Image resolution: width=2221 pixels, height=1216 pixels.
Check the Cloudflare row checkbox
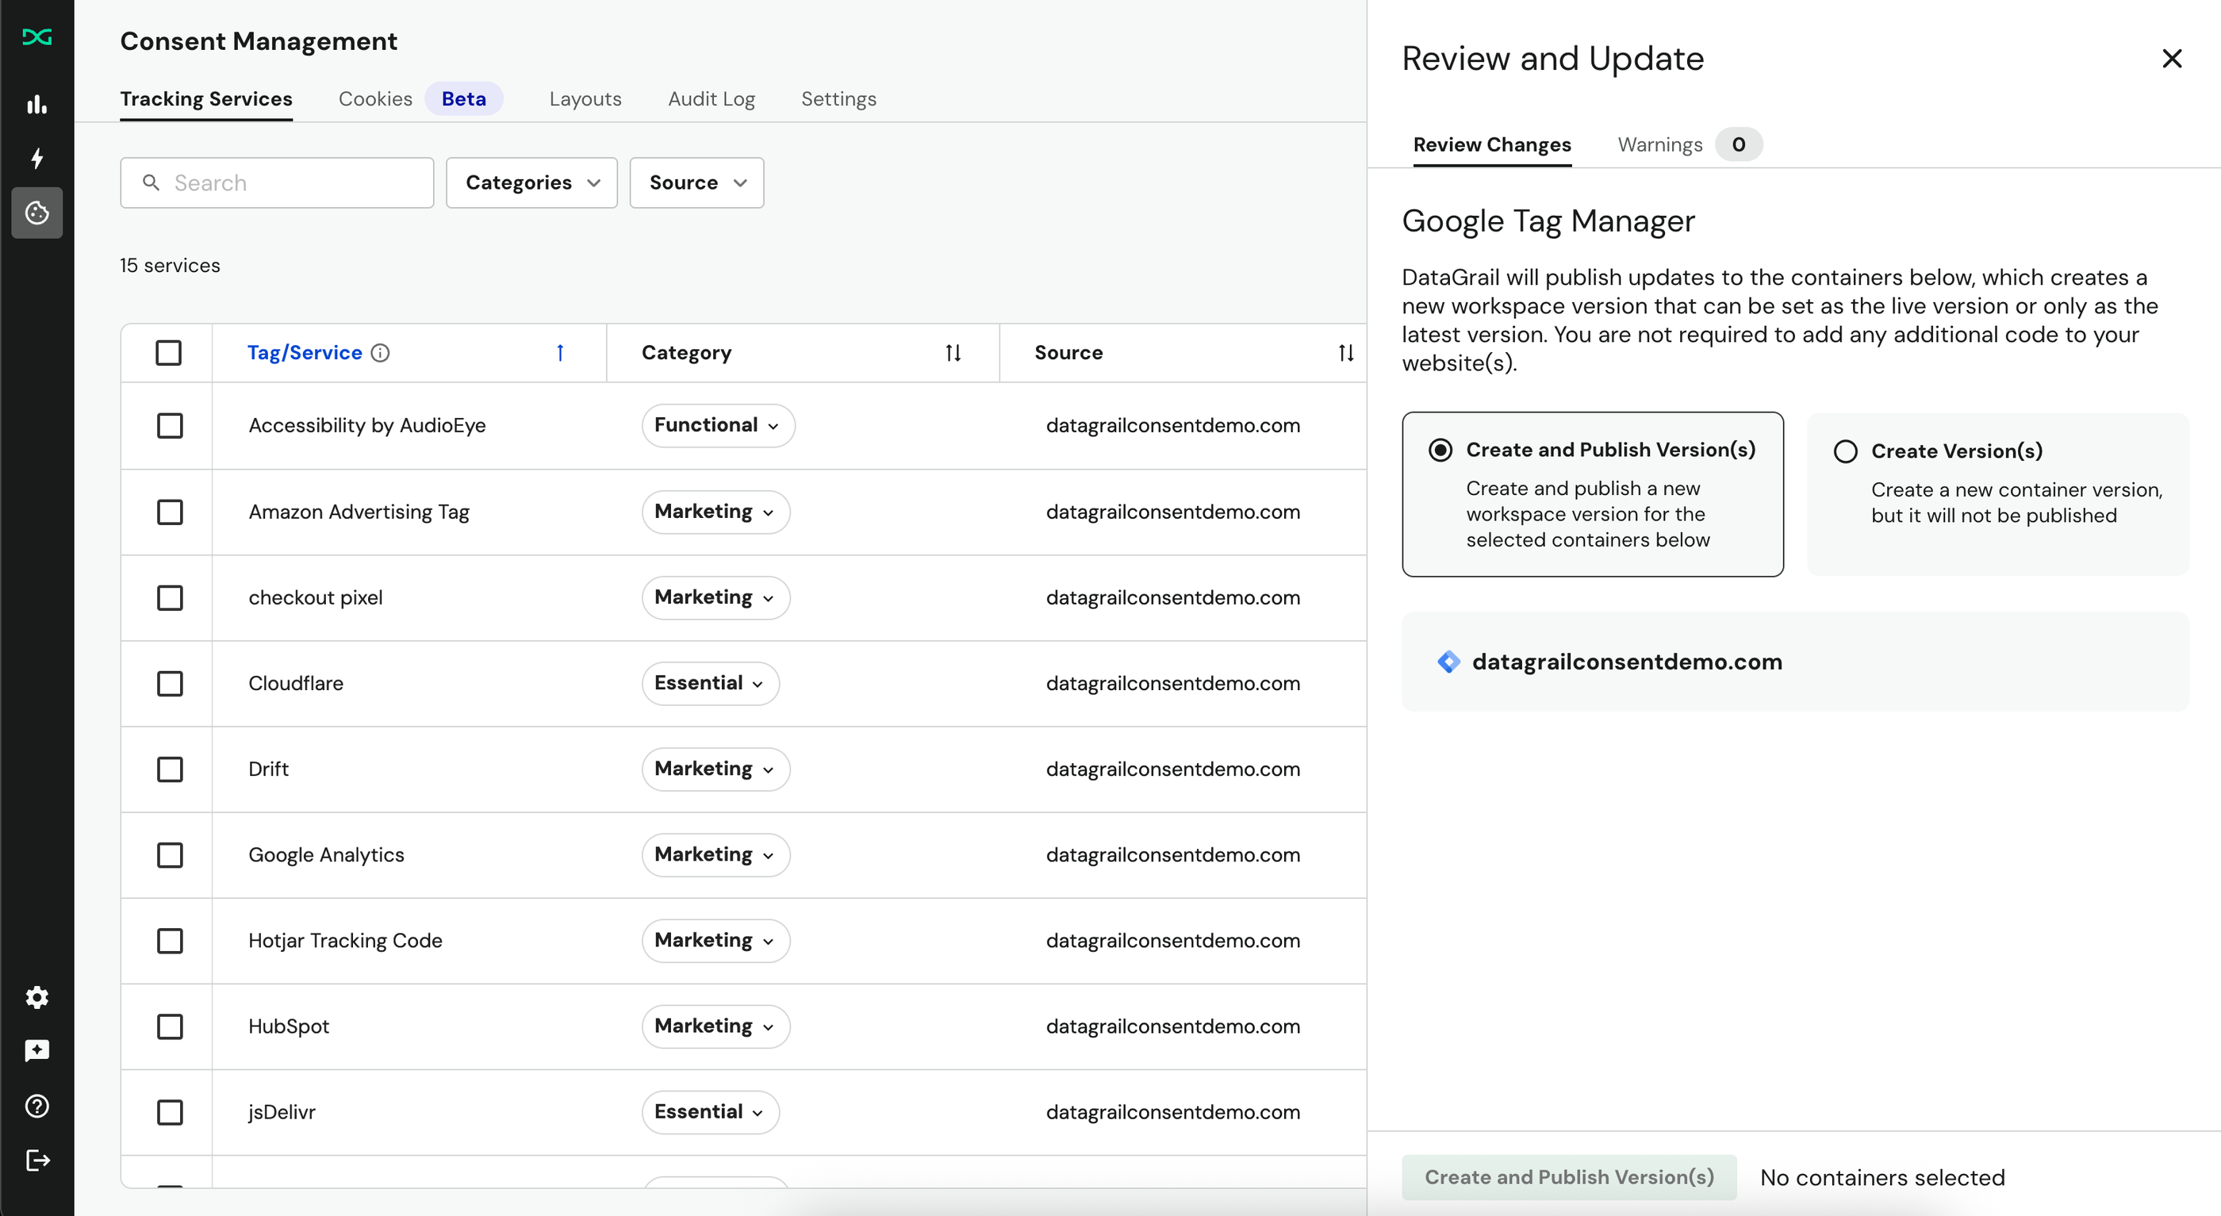tap(170, 684)
